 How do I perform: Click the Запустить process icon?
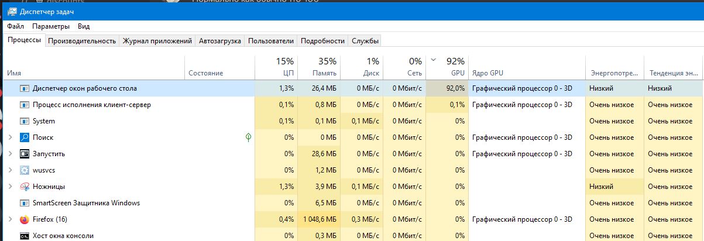pos(24,154)
